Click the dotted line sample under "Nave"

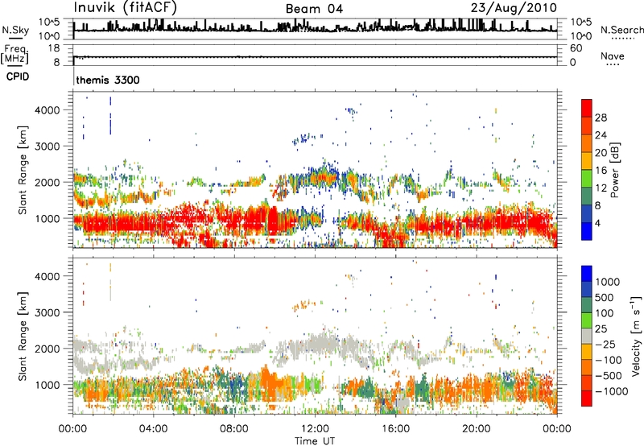pos(613,64)
